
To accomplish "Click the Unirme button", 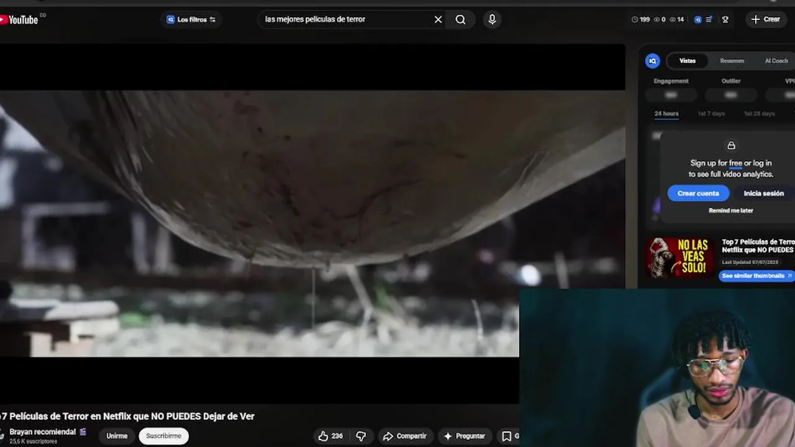I will click(x=116, y=436).
